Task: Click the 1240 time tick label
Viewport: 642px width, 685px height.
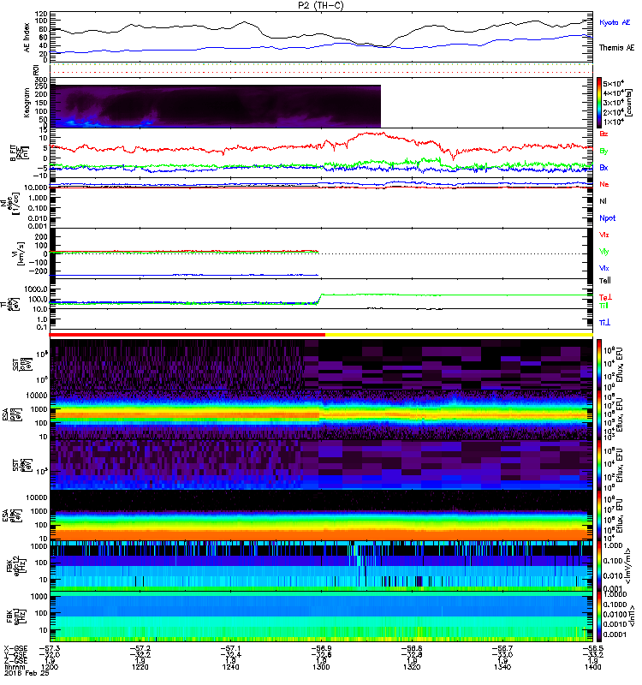Action: tap(230, 667)
